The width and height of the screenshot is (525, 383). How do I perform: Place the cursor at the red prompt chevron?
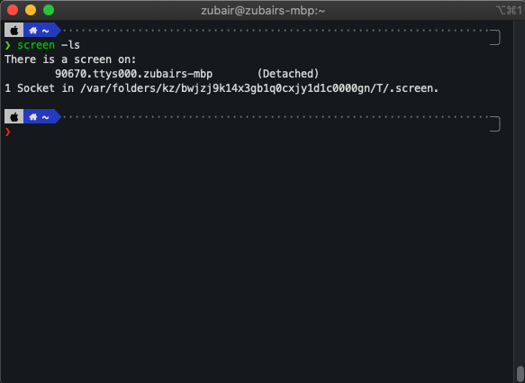[7, 132]
